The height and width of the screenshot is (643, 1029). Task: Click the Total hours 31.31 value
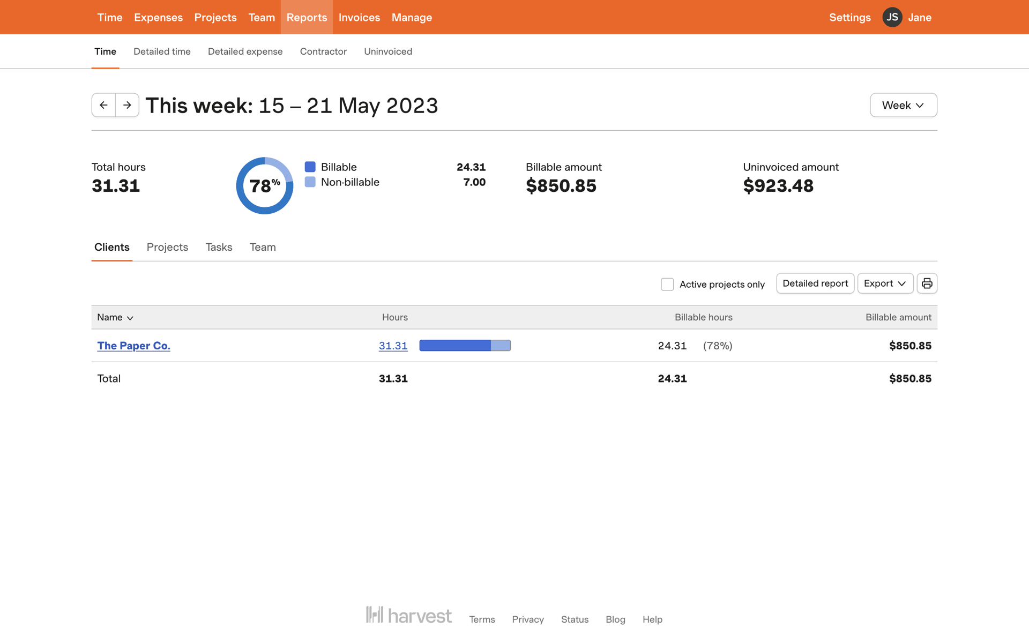click(116, 186)
